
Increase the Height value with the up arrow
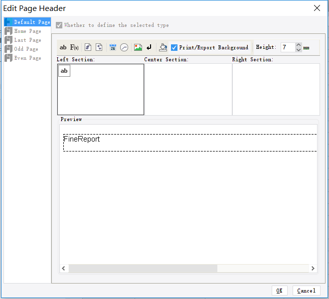point(299,45)
